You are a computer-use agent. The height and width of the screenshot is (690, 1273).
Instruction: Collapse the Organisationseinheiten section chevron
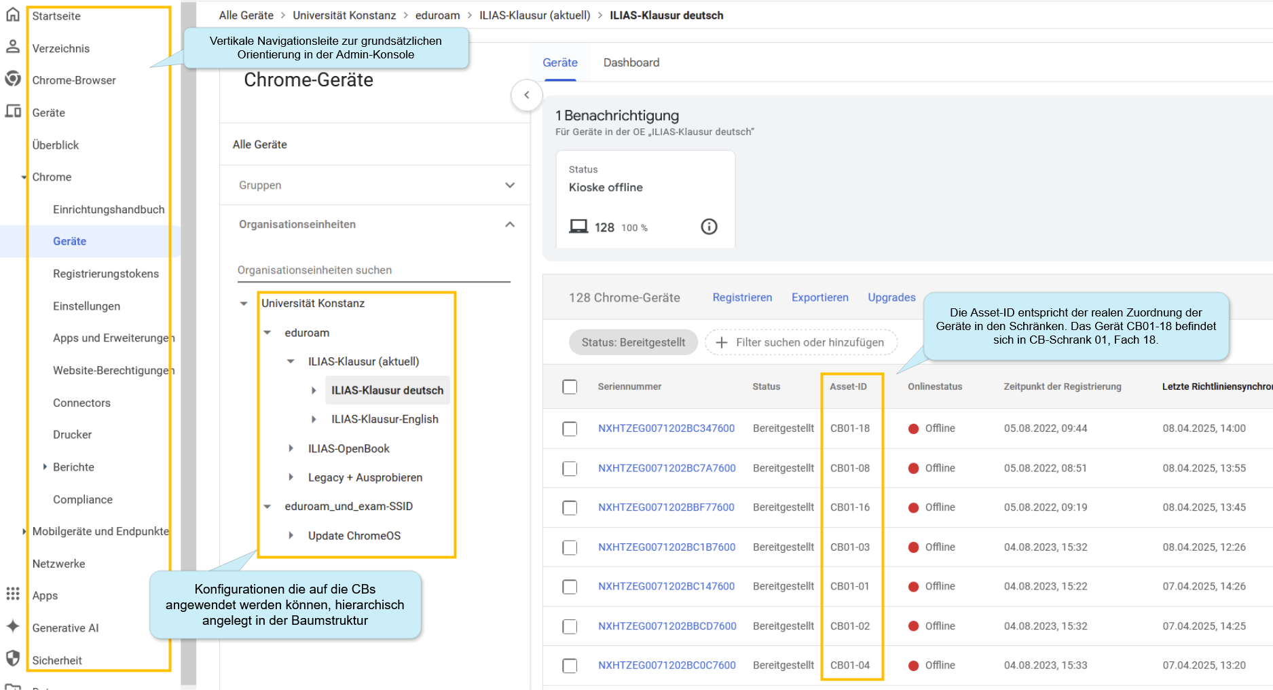tap(510, 225)
